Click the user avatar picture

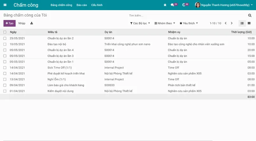point(198,5)
